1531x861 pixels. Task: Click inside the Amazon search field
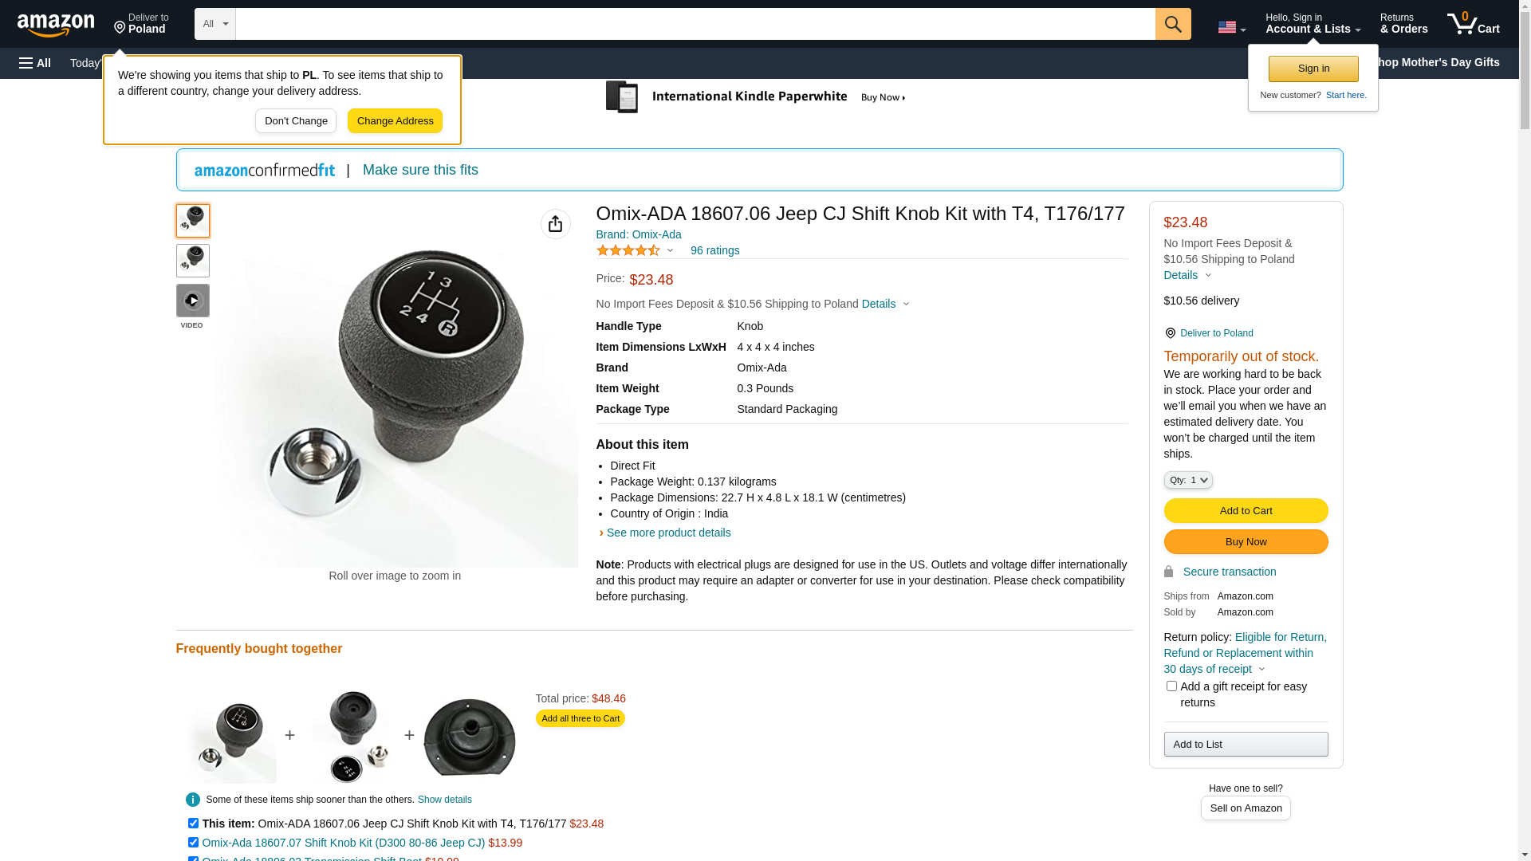point(695,24)
